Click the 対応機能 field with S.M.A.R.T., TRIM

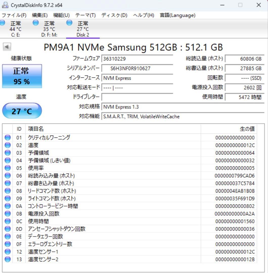tap(183, 116)
